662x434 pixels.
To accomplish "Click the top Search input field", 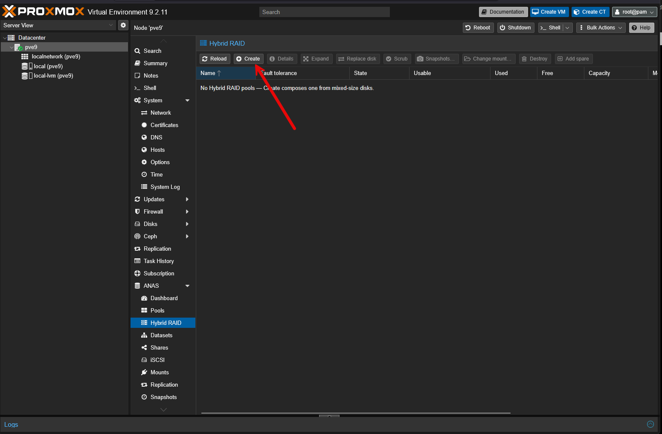I will point(325,12).
